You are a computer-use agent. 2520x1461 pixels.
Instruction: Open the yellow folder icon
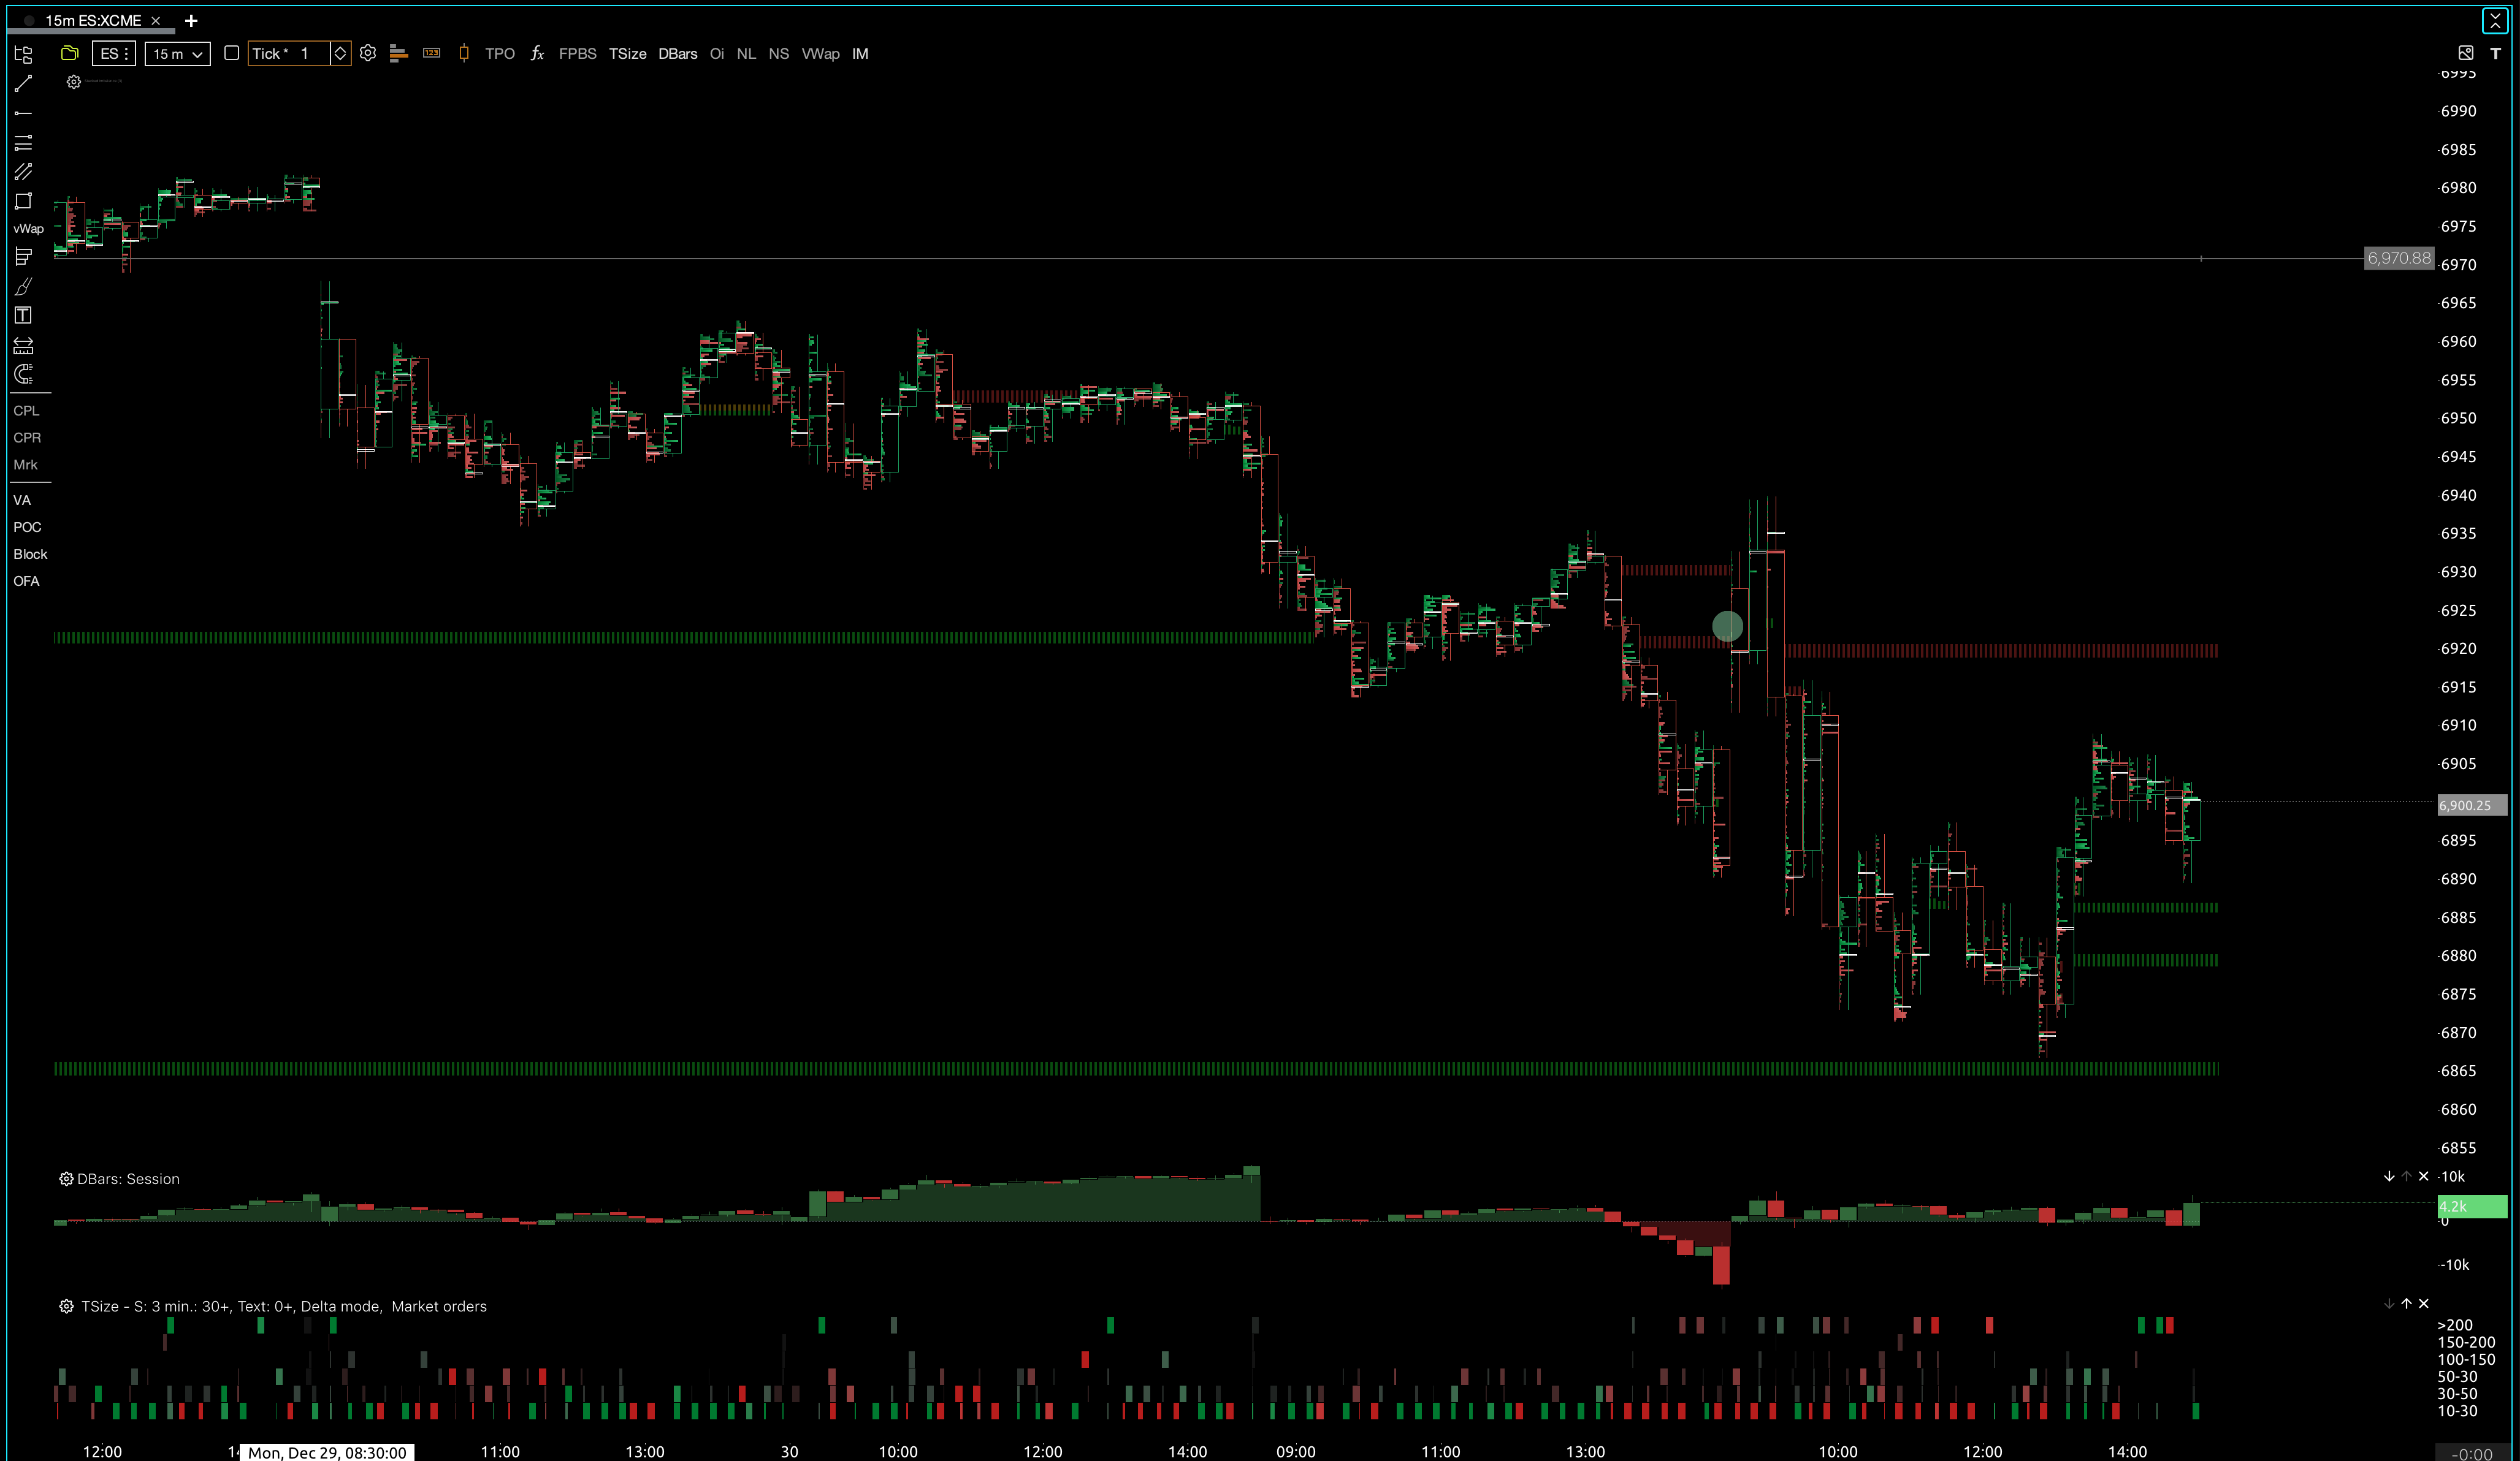point(69,54)
